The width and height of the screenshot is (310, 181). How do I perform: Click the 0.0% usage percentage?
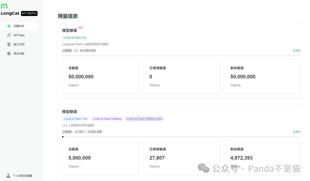coord(297,50)
